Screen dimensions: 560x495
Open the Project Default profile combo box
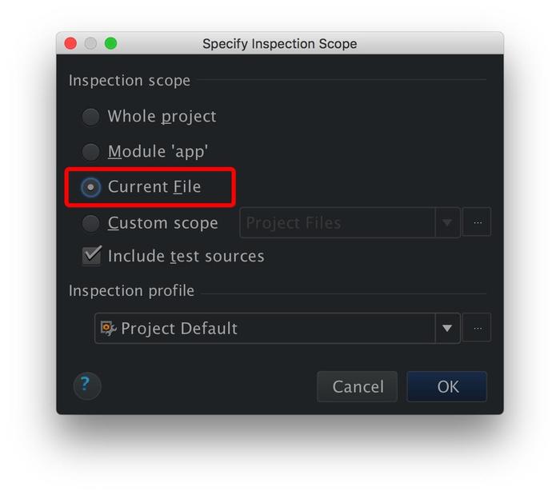click(x=264, y=328)
